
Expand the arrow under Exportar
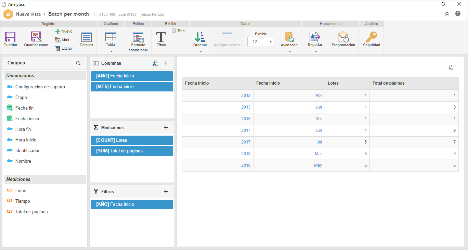coord(315,52)
